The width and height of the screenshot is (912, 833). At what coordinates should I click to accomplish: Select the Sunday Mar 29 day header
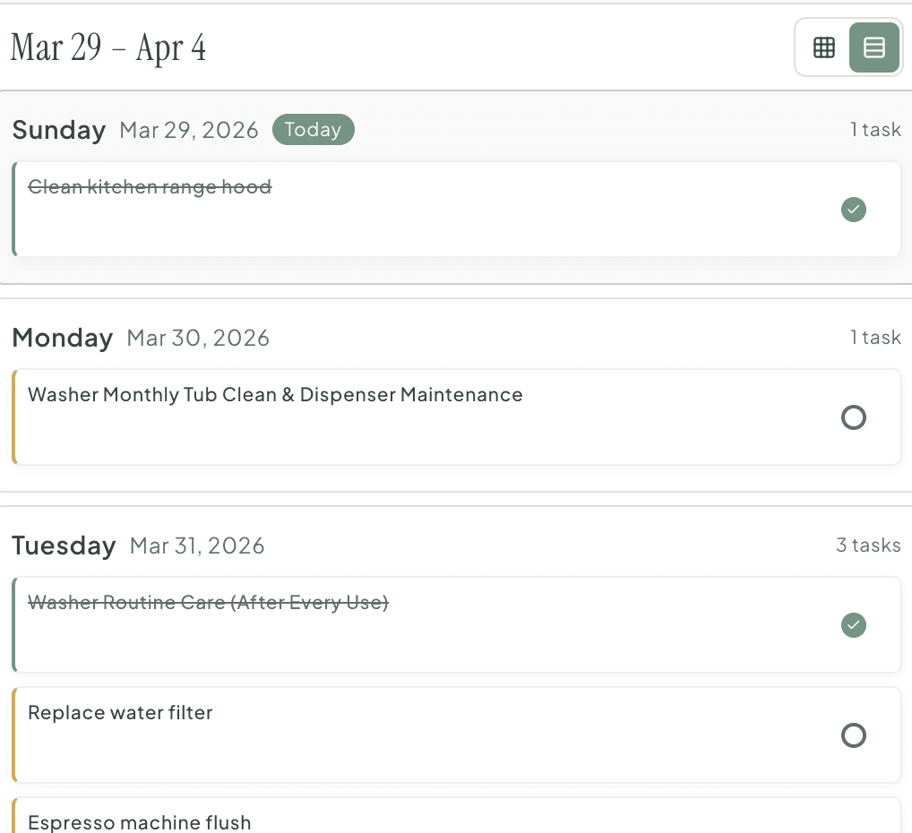[x=59, y=130]
